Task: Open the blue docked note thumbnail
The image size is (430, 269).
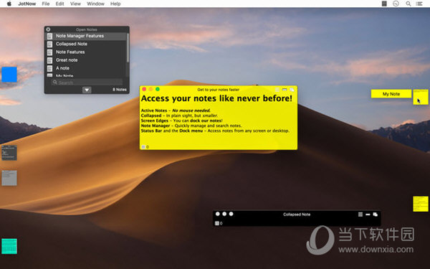Action: (x=9, y=75)
